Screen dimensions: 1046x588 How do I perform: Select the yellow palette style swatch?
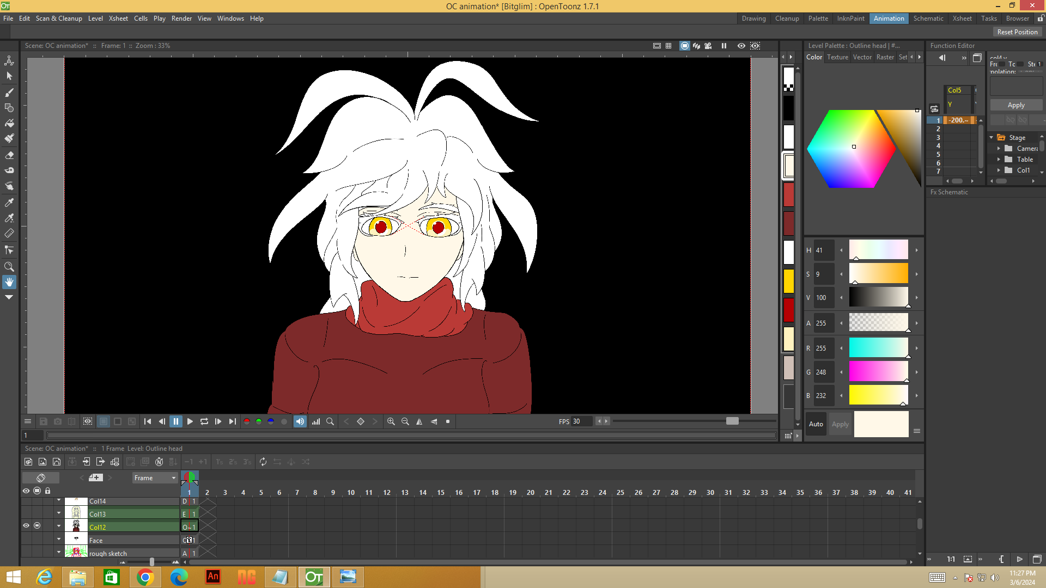(789, 281)
